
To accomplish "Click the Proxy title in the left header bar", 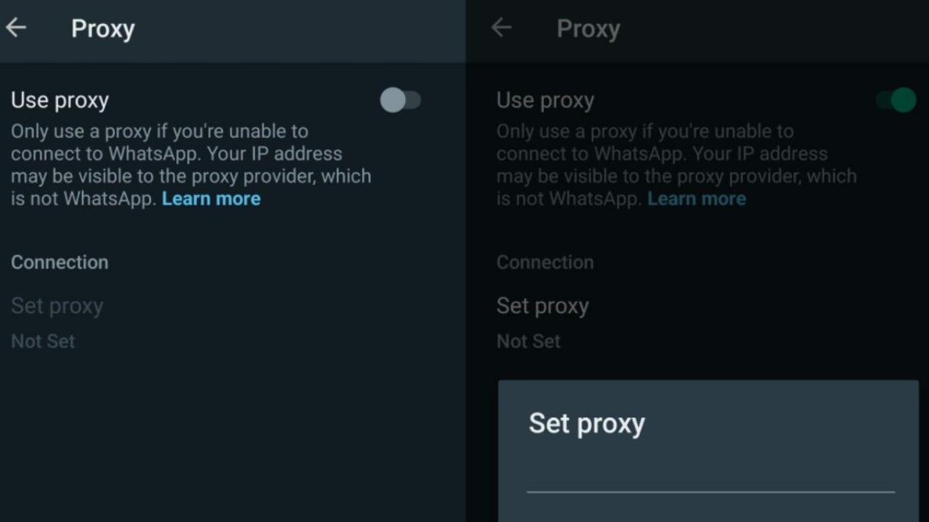I will (102, 28).
